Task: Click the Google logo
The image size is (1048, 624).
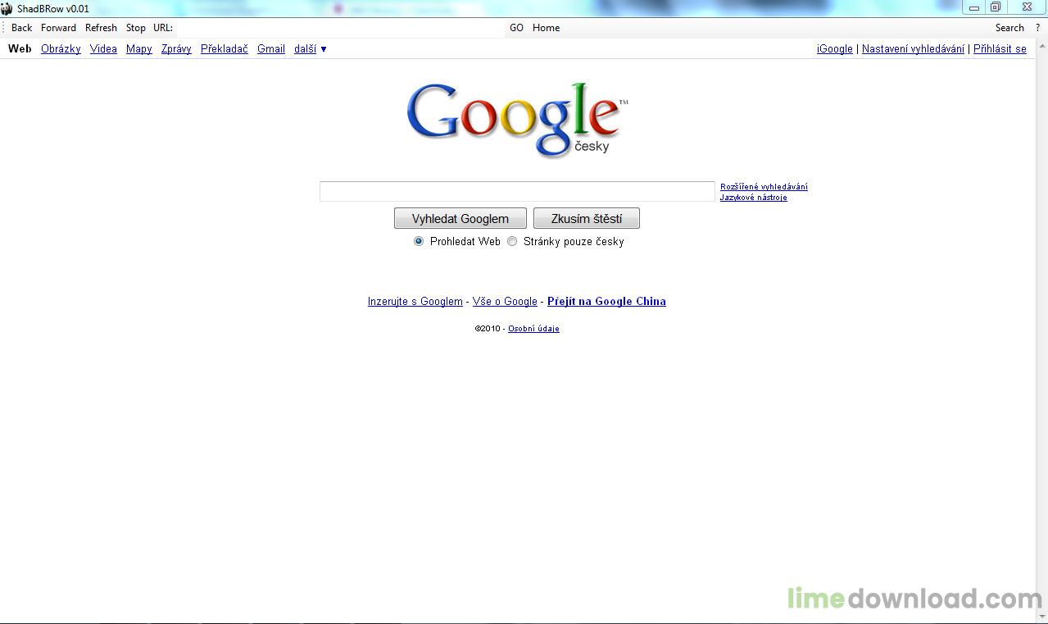Action: click(518, 119)
